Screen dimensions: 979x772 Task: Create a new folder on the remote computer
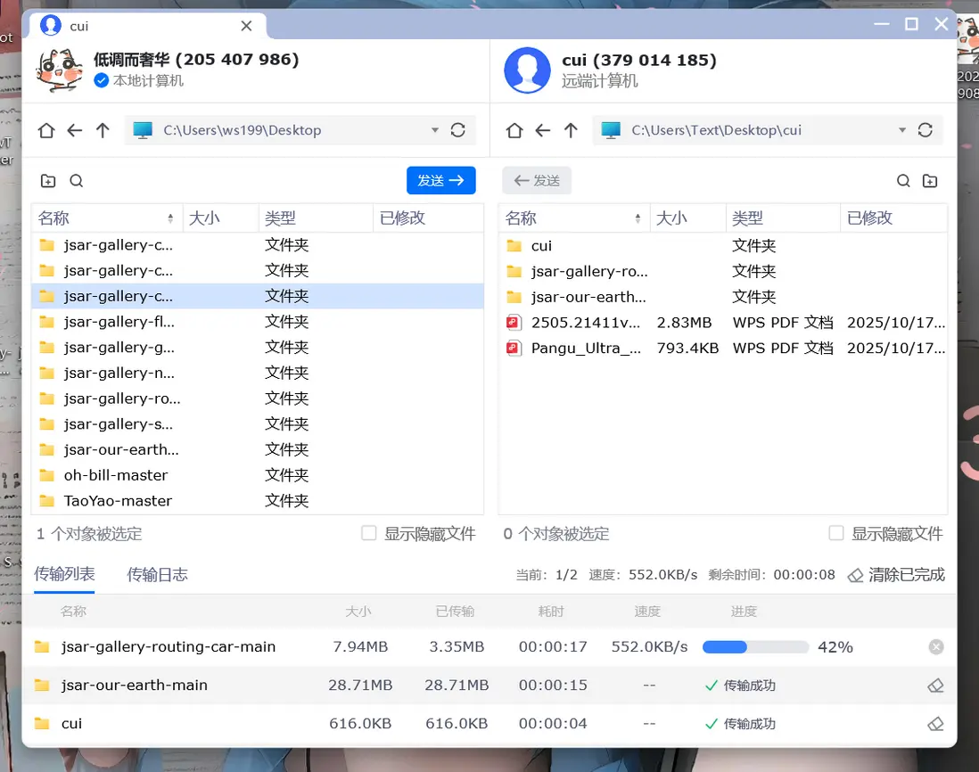[930, 180]
